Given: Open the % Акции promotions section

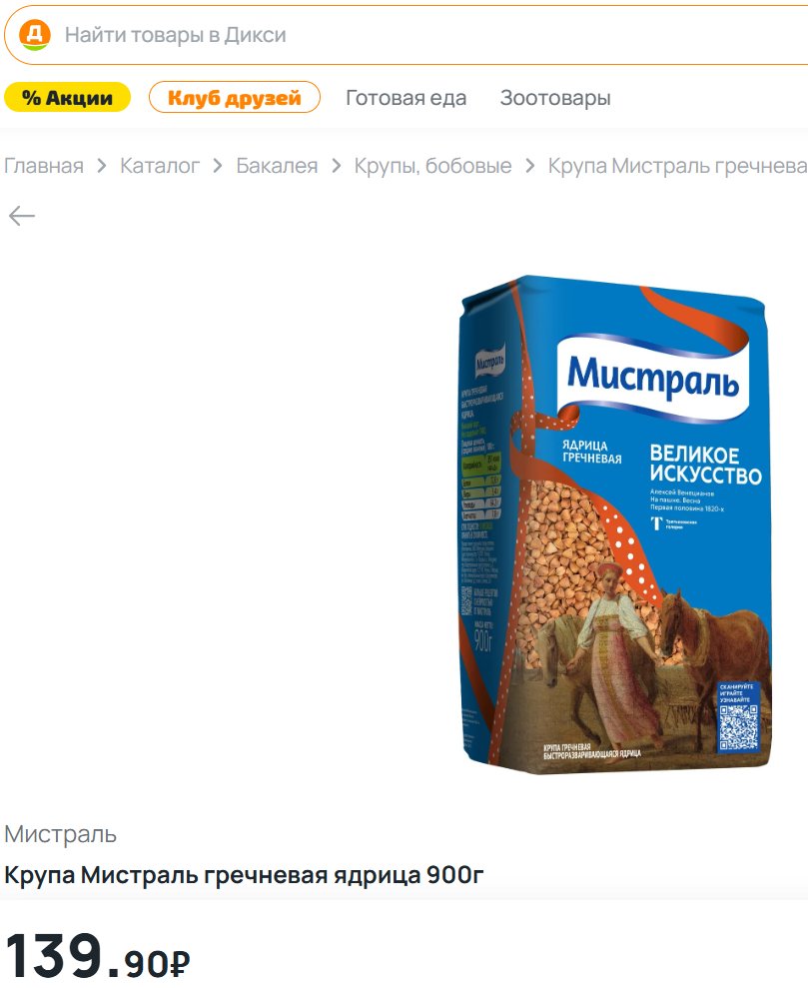Looking at the screenshot, I should click(67, 98).
